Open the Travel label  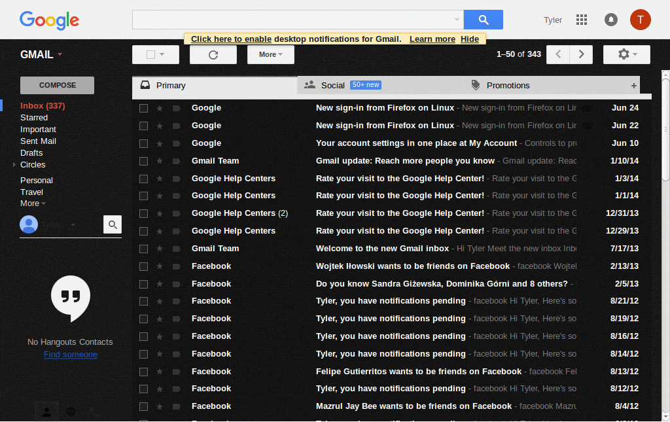pyautogui.click(x=31, y=192)
